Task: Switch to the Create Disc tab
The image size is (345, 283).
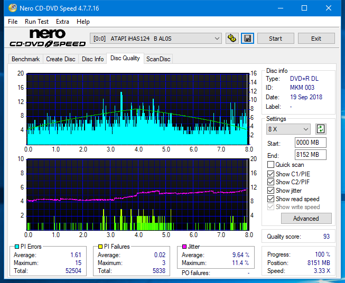Action: [61, 59]
